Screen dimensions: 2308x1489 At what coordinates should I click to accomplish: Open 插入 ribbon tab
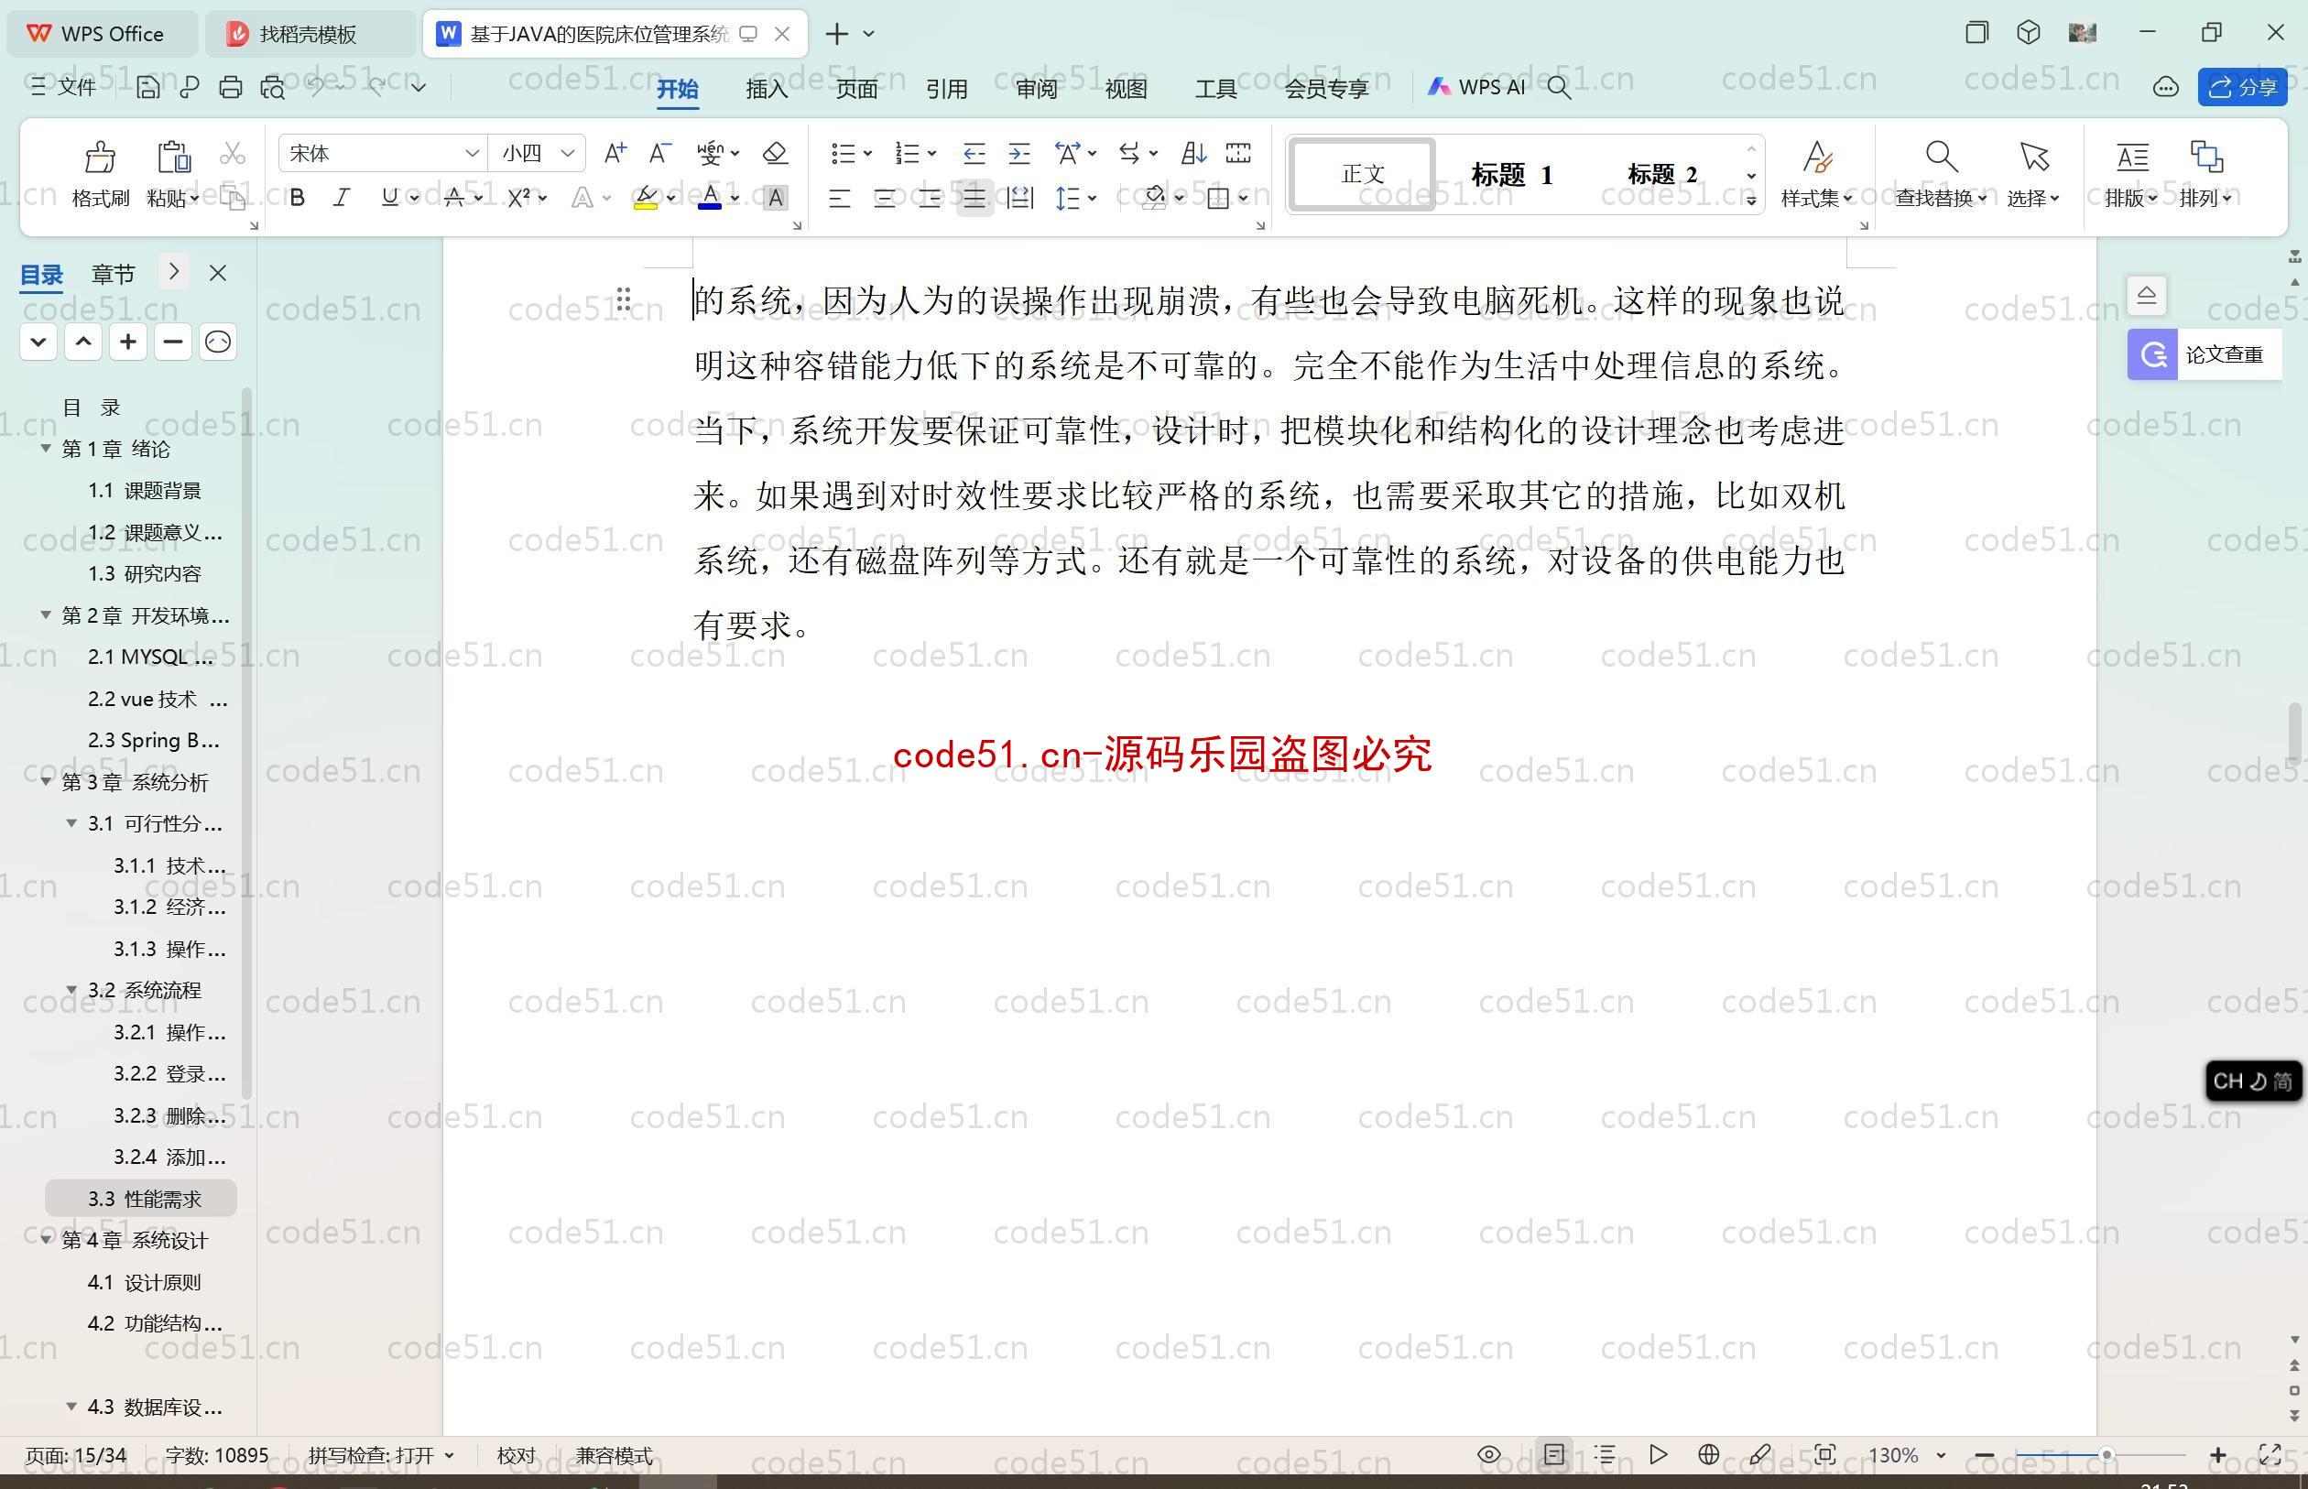[762, 86]
